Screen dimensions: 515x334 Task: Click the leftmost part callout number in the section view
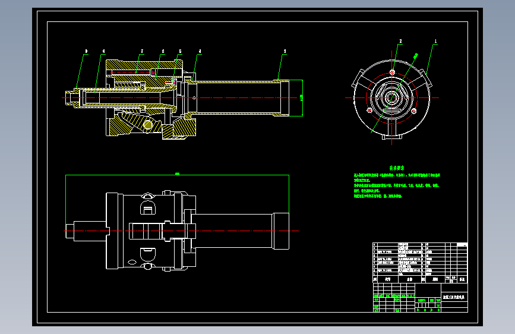(x=86, y=51)
